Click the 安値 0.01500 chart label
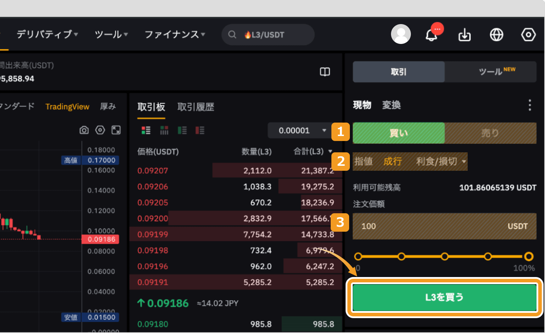545x333 pixels. point(90,317)
